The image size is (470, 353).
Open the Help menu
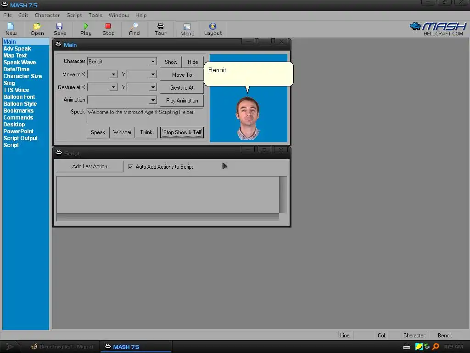pos(141,15)
